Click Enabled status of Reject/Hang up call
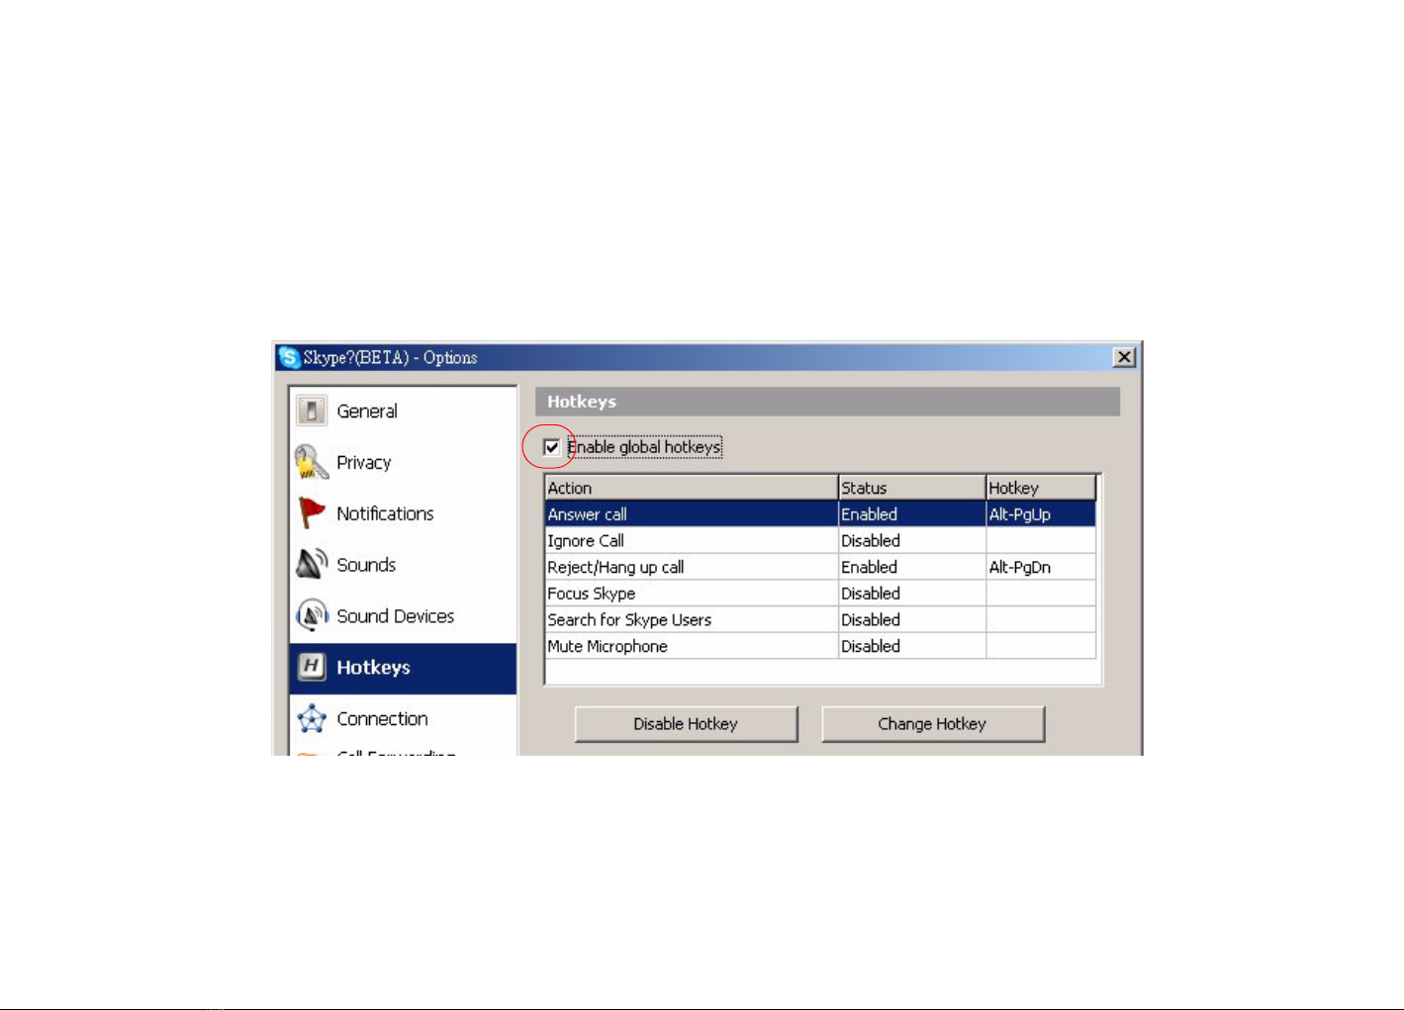 [x=912, y=567]
